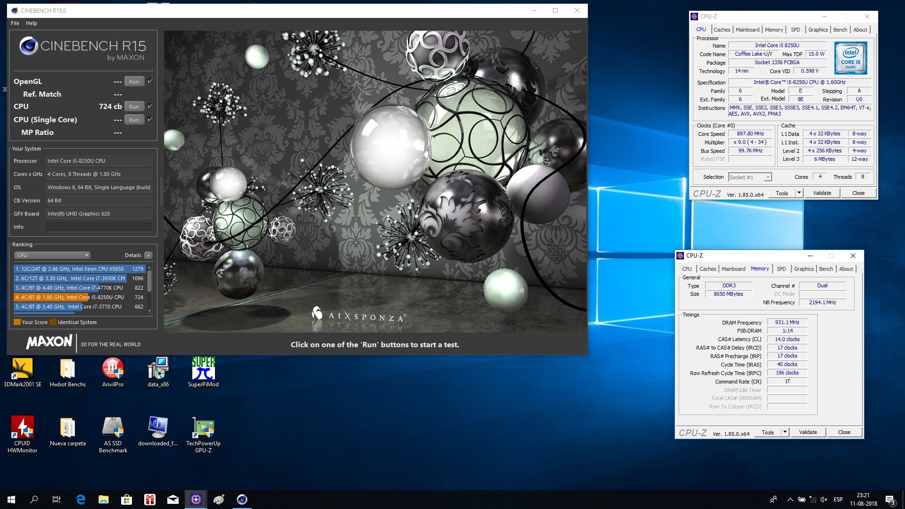Switch to Caches tab in upper CPU-Z window
This screenshot has height=509, width=905.
[x=722, y=30]
